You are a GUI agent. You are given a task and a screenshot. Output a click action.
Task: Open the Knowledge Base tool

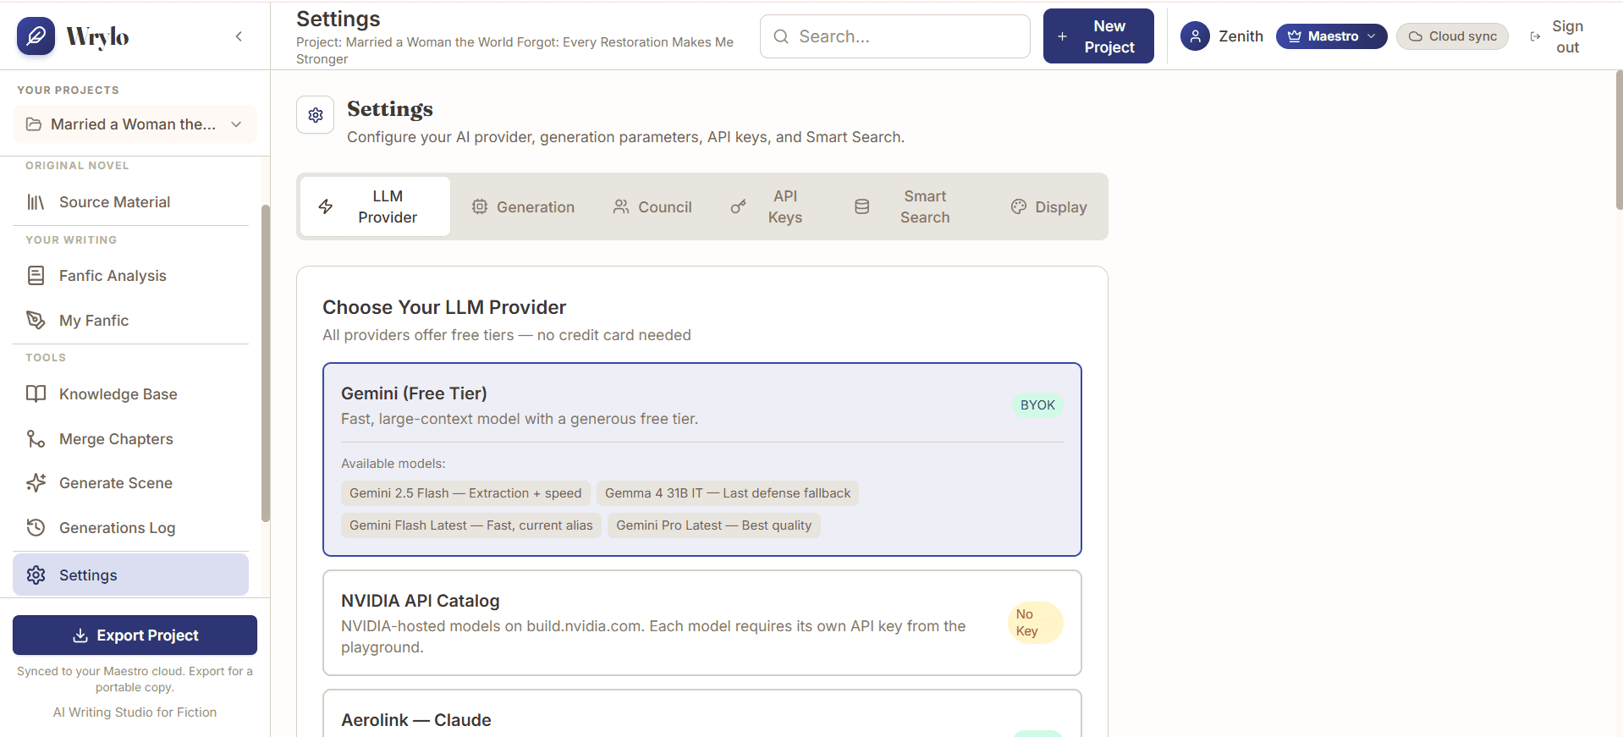pos(130,394)
